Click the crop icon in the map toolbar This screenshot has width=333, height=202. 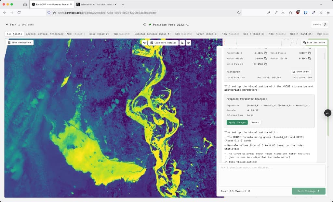[x=182, y=43]
